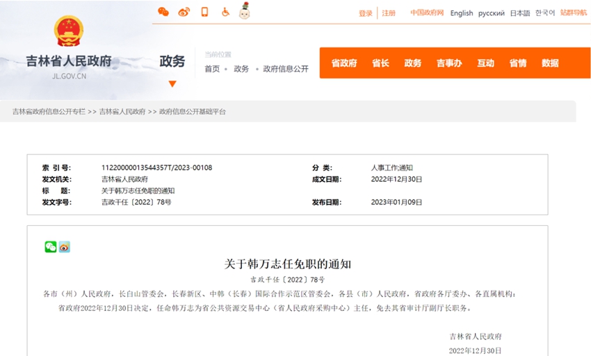Expand the orange triangle under 政务
This screenshot has width=591, height=356.
pos(172,84)
